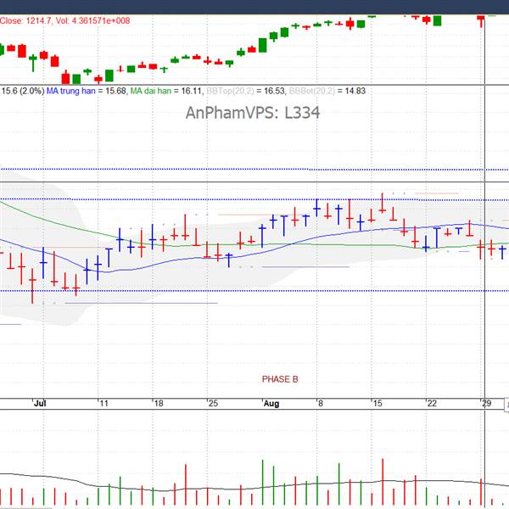Click the 22 date axis label

(x=432, y=404)
